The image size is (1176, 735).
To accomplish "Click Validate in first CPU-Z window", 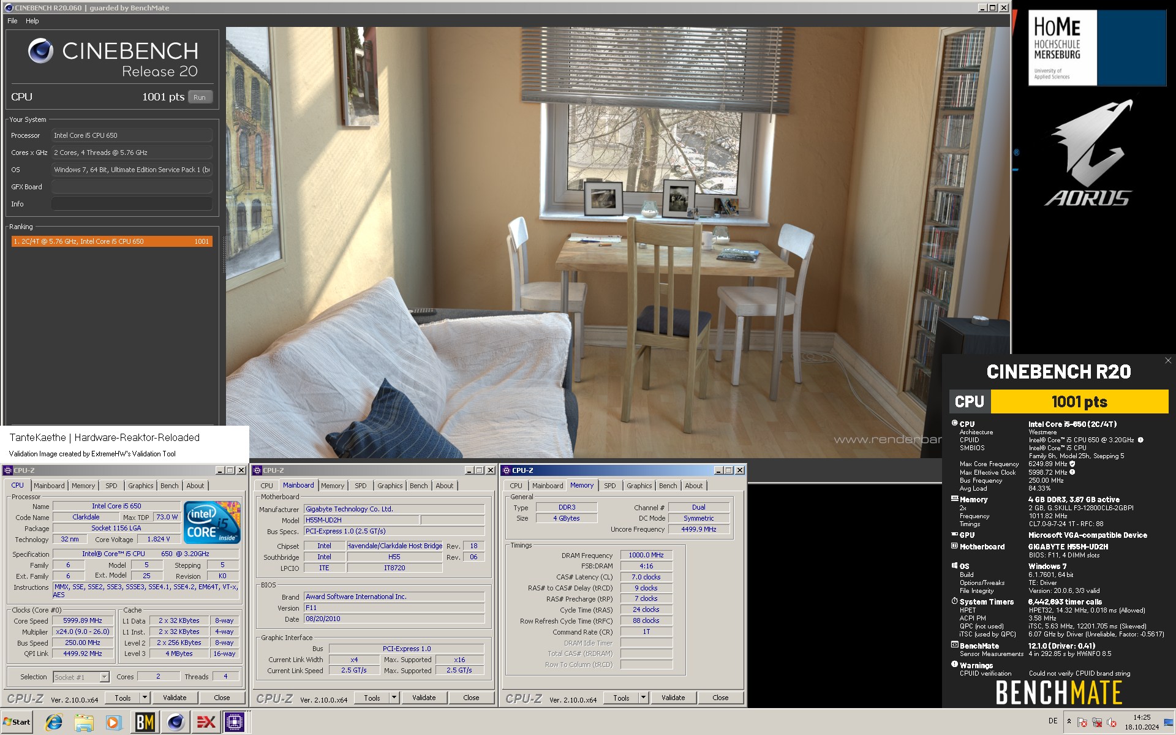I will (x=175, y=698).
